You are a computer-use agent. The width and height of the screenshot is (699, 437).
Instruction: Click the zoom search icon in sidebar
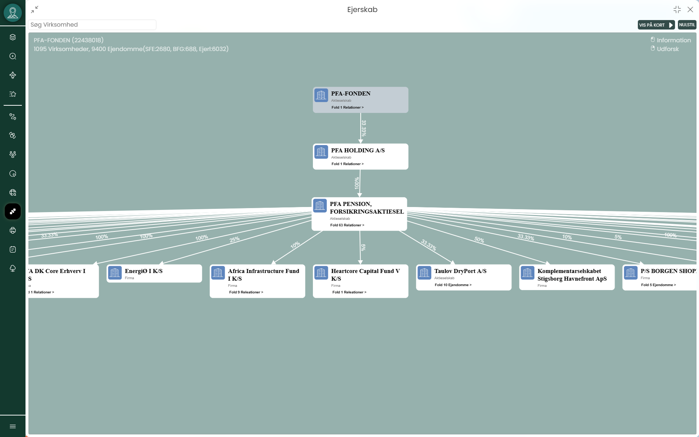click(x=13, y=56)
